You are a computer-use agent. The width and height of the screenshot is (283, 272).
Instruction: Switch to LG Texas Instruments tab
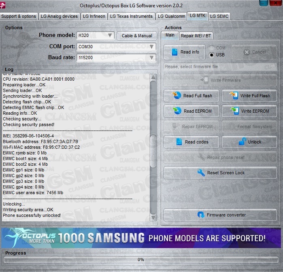pos(132,16)
